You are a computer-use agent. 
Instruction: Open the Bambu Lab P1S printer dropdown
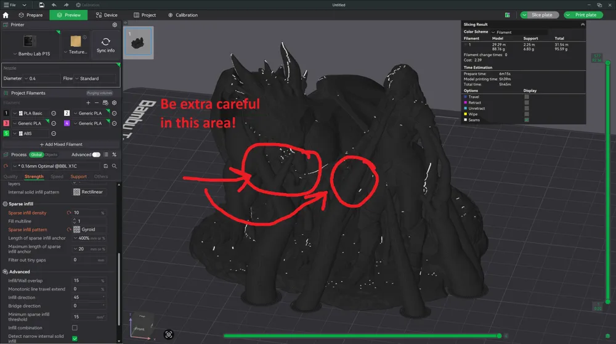[32, 54]
